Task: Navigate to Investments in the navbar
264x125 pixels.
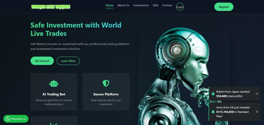Action: click(141, 6)
